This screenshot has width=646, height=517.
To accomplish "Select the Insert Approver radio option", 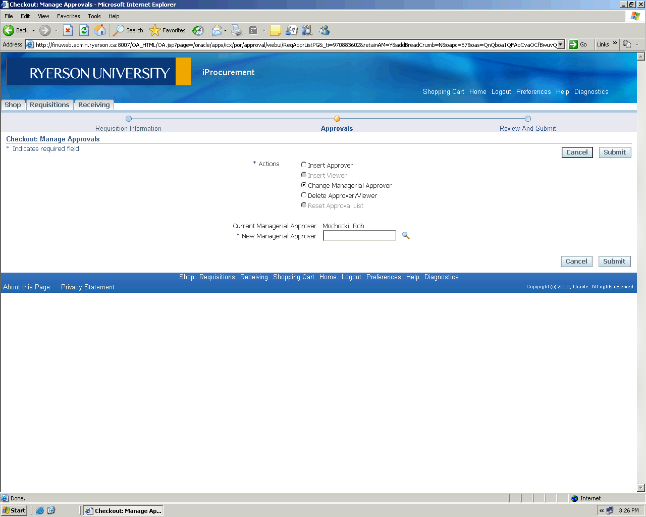I will pos(303,165).
